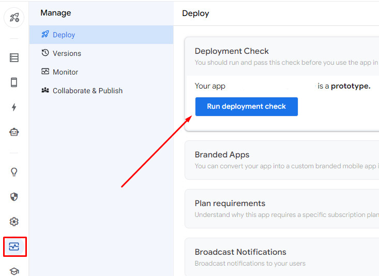Open the Settings gear icon
Image resolution: width=379 pixels, height=276 pixels.
[14, 222]
